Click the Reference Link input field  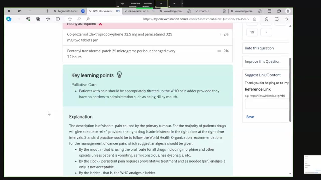[267, 104]
